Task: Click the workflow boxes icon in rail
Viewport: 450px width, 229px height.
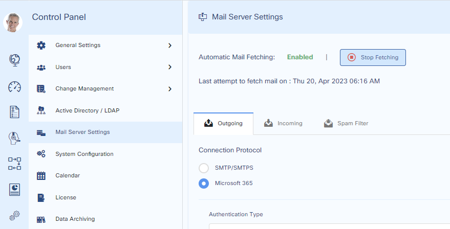Action: (x=14, y=164)
